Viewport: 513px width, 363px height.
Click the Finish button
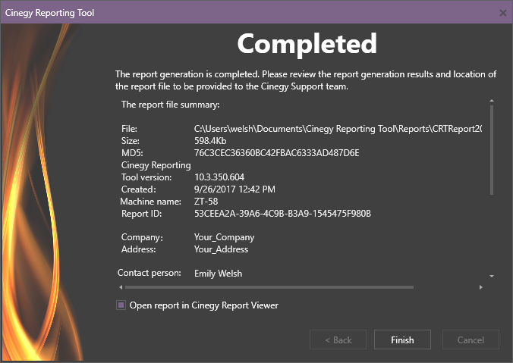click(402, 340)
